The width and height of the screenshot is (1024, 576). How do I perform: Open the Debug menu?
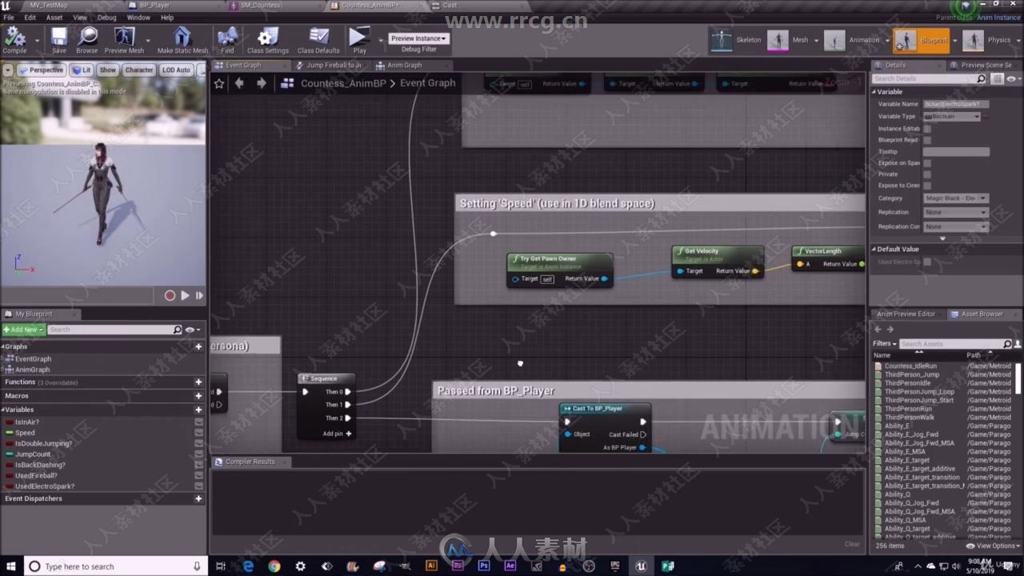click(x=106, y=17)
